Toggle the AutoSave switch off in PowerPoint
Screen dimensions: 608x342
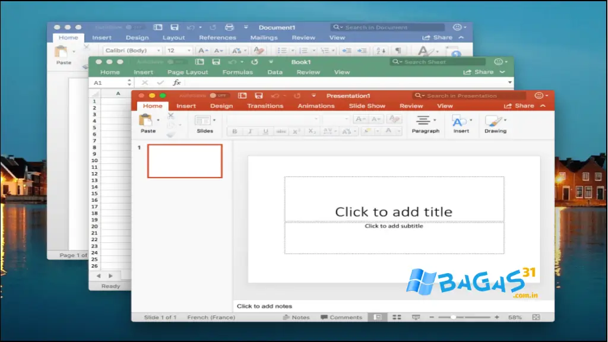point(214,95)
